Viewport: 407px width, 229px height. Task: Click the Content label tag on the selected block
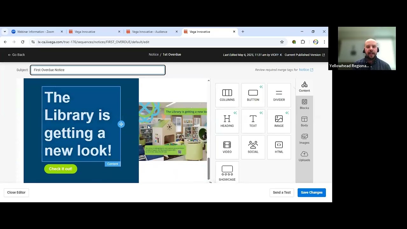(x=113, y=164)
